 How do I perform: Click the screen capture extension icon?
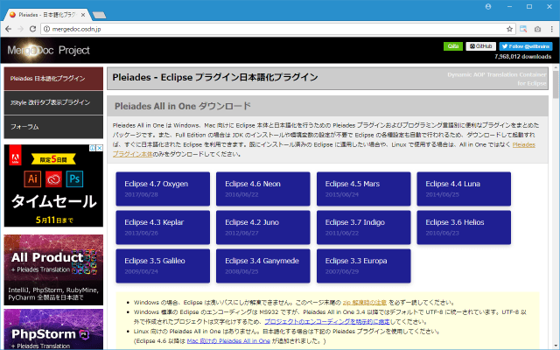(523, 29)
